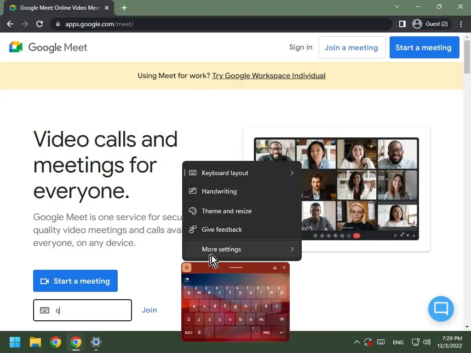Expand Keyboard layout chevron arrow
The width and height of the screenshot is (471, 353).
[292, 173]
